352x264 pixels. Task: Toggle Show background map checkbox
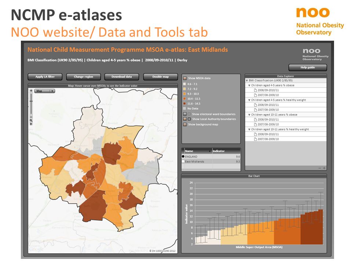[x=185, y=124]
